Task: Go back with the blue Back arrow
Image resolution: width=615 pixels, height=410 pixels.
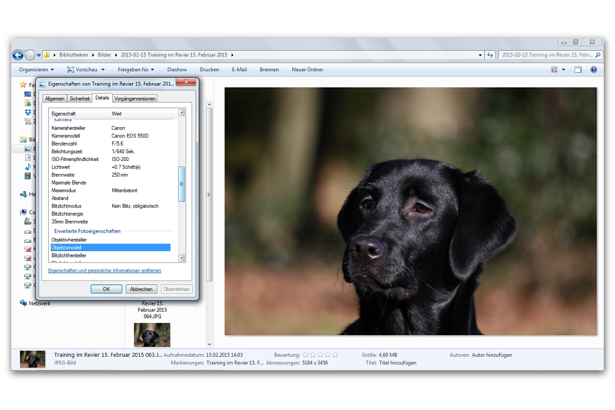Action: click(18, 55)
